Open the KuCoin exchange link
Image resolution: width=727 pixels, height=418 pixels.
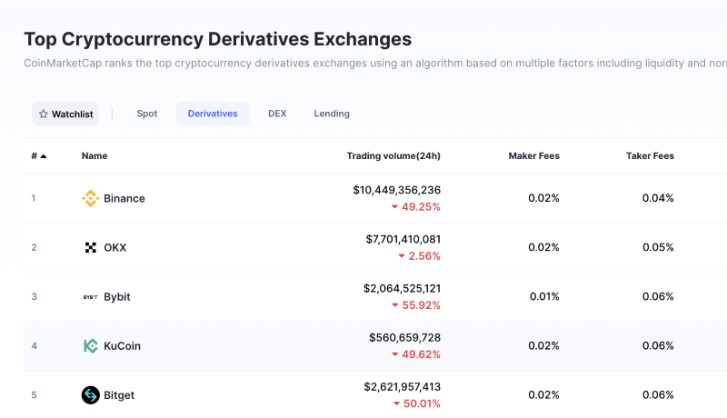(x=123, y=345)
